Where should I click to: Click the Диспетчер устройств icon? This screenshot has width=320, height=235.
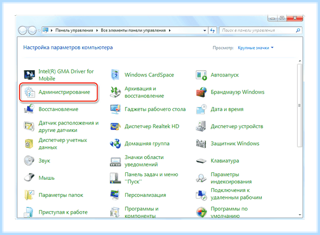coord(201,127)
